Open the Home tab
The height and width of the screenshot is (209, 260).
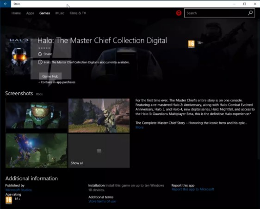(x=16, y=13)
